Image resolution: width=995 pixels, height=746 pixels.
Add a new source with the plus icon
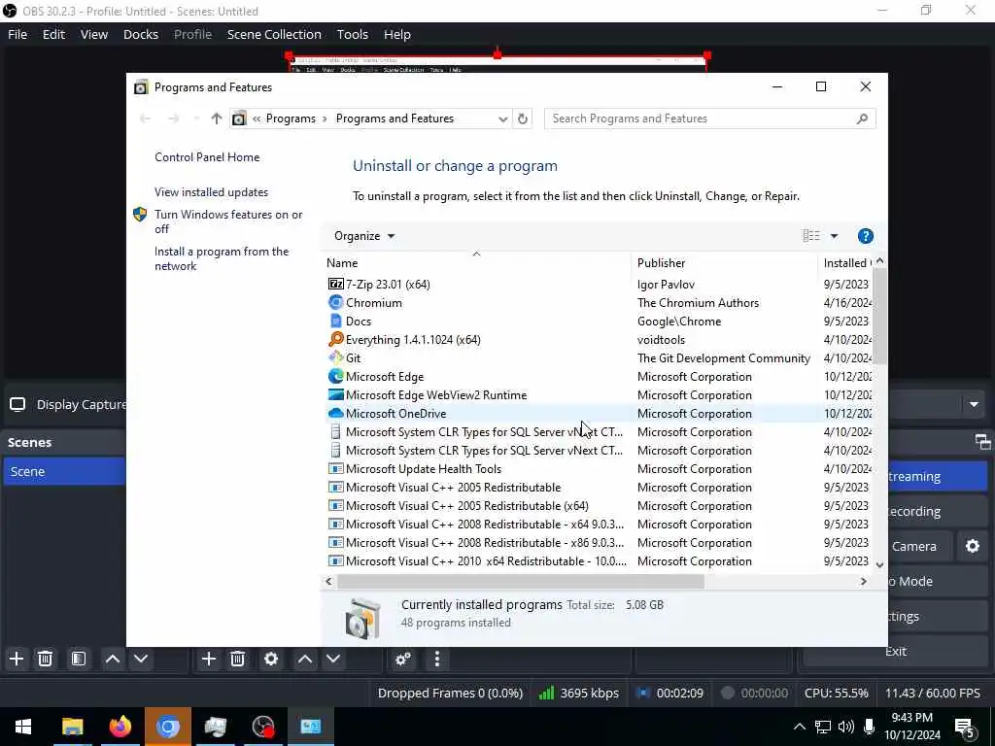(x=209, y=660)
